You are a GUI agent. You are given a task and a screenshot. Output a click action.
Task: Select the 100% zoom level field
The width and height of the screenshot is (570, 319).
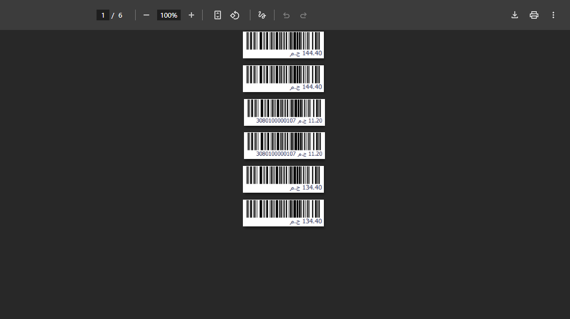pos(168,15)
